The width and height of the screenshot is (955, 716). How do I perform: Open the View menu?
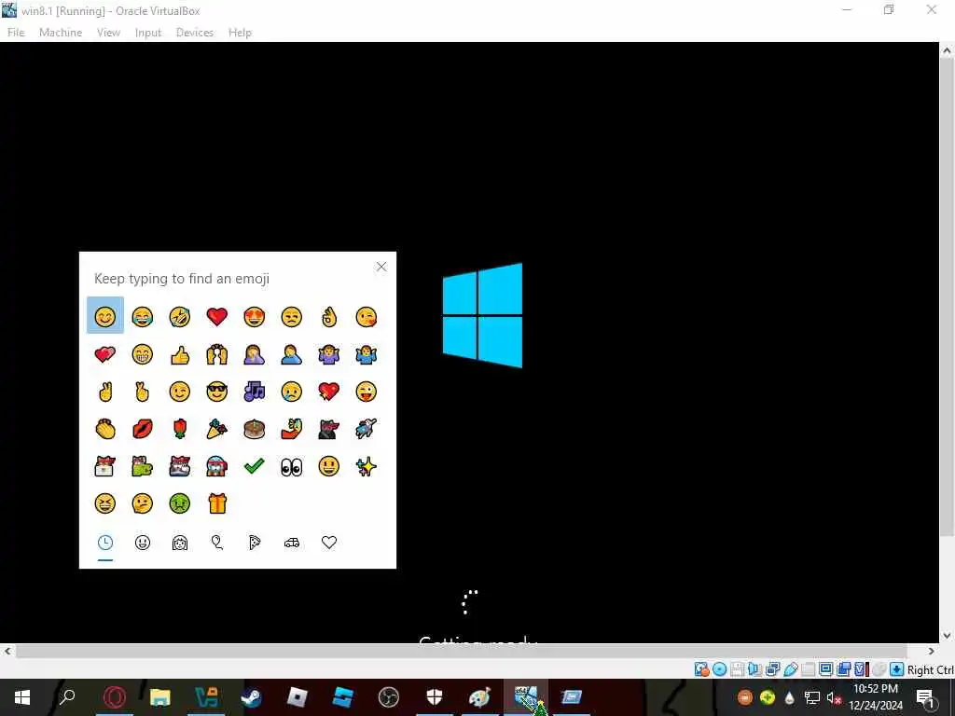coord(108,33)
